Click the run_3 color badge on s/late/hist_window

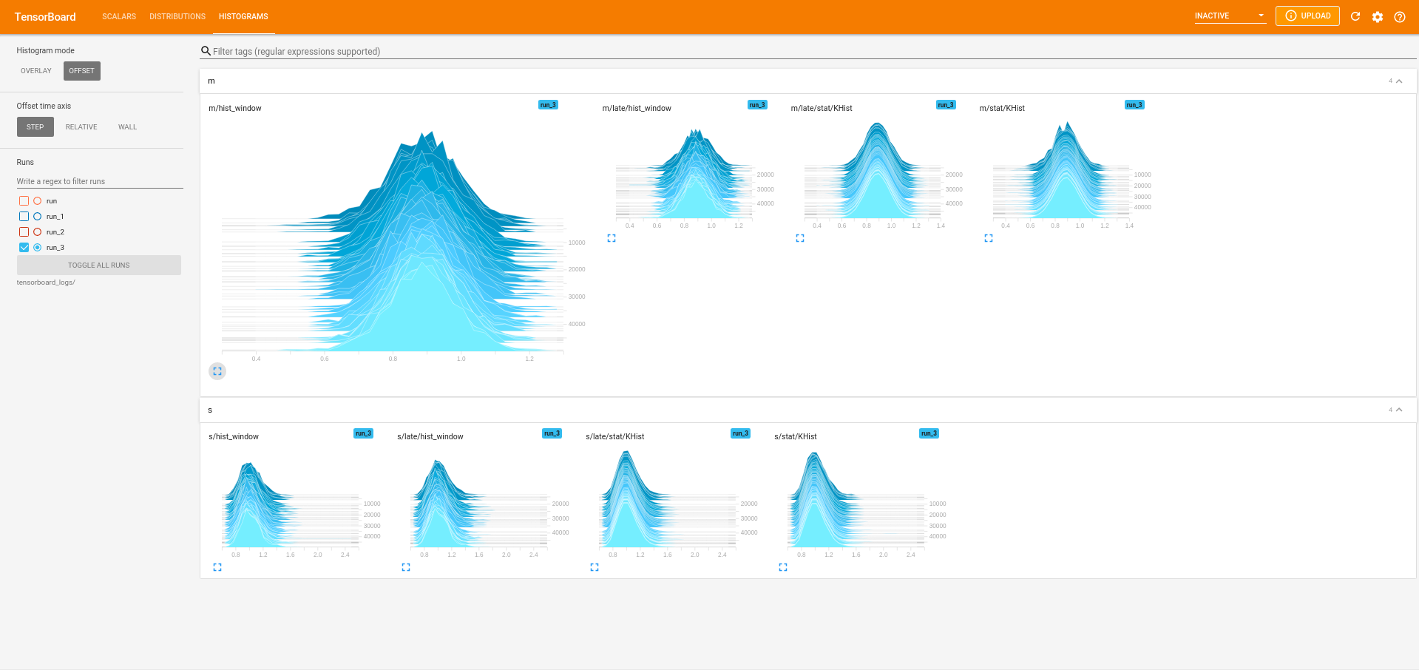click(552, 433)
